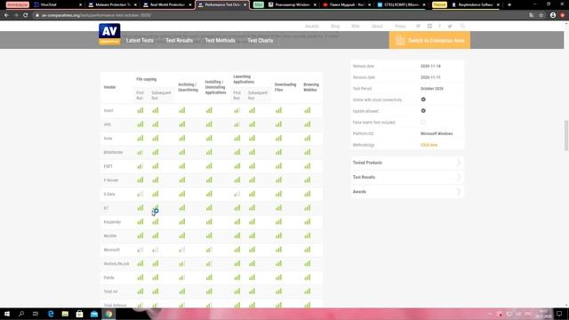
Task: Expand the Test Results sidebar section
Action: point(407,177)
